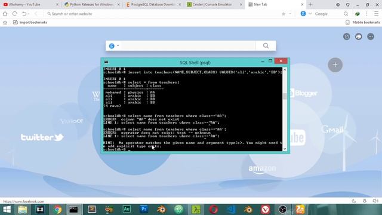
Task: Open OBS Studio from the taskbar
Action: coord(282,210)
